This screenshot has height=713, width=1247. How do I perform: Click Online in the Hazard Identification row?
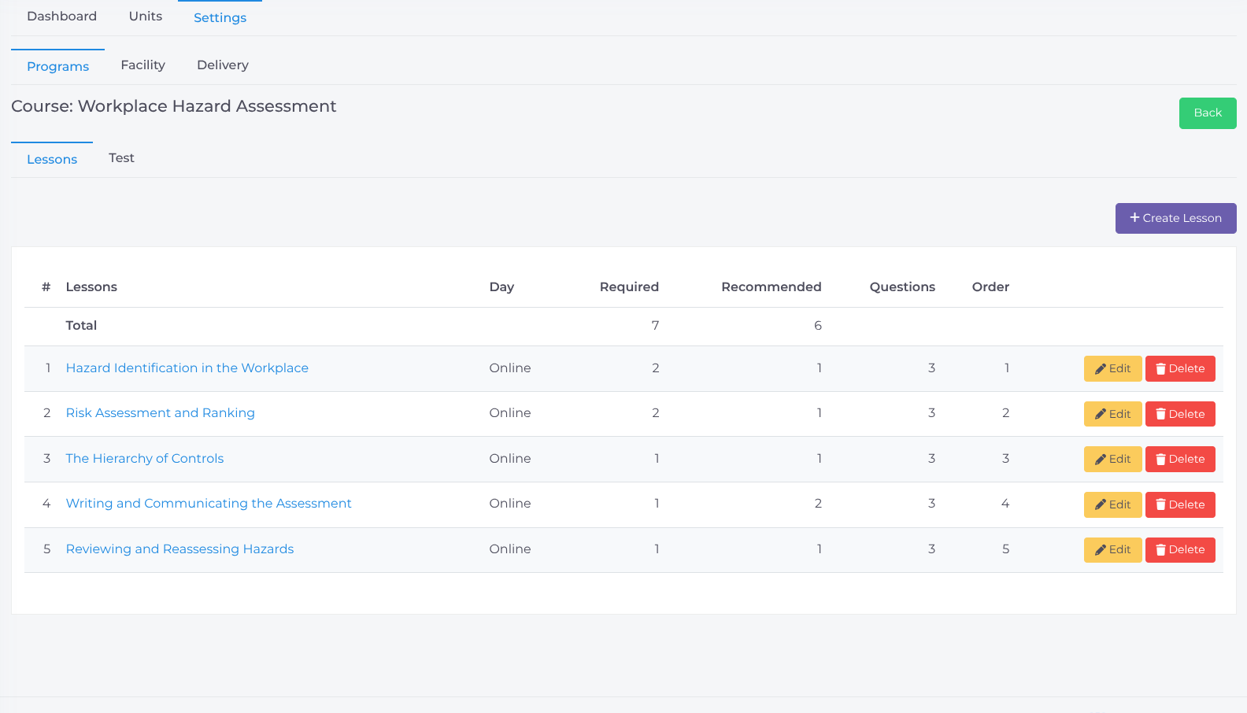tap(510, 368)
